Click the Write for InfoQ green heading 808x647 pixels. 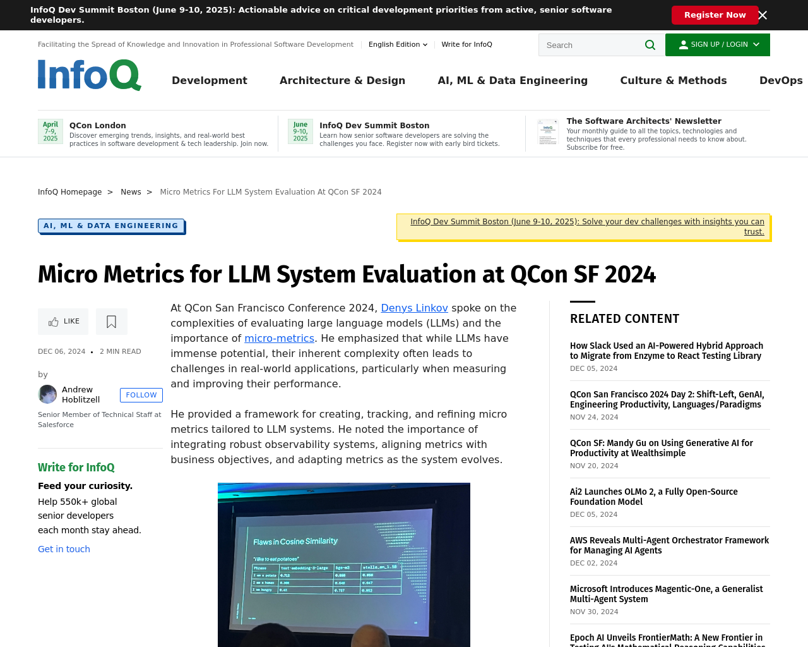pos(76,468)
